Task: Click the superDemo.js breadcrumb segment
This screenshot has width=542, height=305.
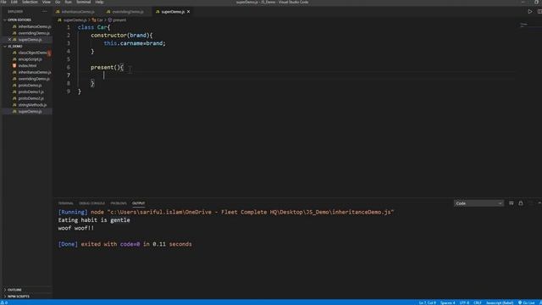Action: [x=75, y=20]
